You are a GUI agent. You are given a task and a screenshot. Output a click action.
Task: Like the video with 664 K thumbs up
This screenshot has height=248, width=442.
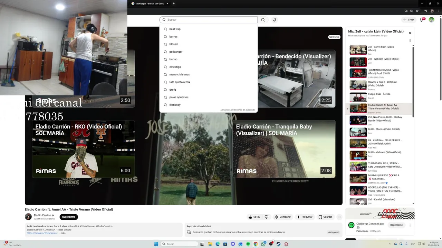[254, 217]
